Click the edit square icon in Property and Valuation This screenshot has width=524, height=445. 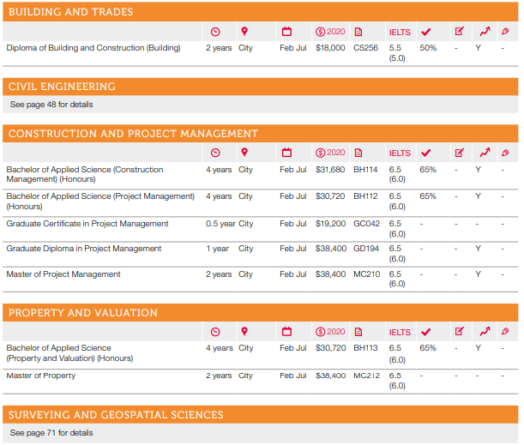click(459, 332)
